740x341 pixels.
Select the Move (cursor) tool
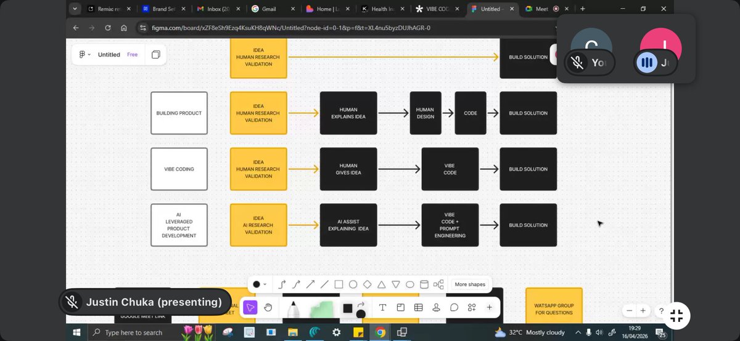coord(250,307)
